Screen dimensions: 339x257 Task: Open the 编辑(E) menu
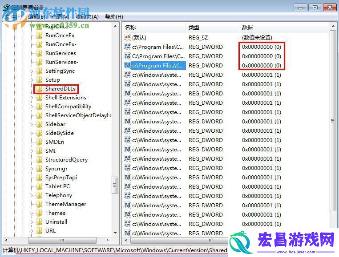click(x=37, y=17)
